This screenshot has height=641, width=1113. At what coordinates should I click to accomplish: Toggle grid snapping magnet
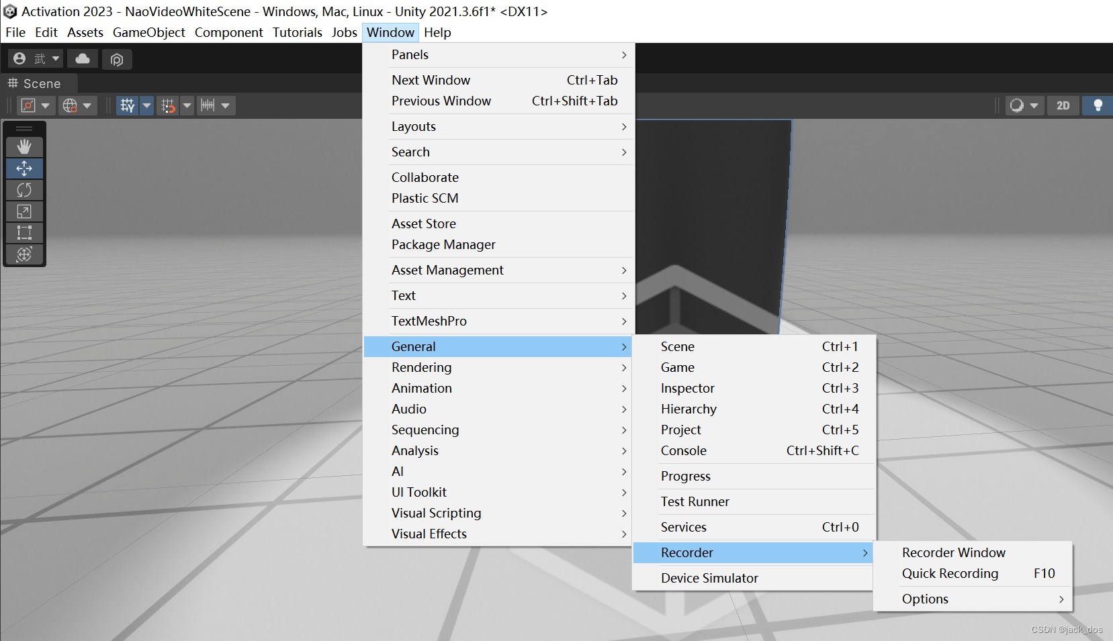point(168,105)
